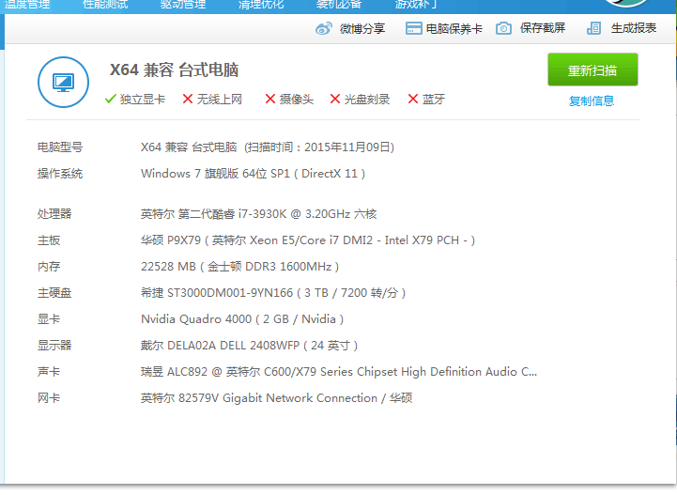Open the 游戏补丁 tab
This screenshot has height=495, width=677.
coord(417,5)
